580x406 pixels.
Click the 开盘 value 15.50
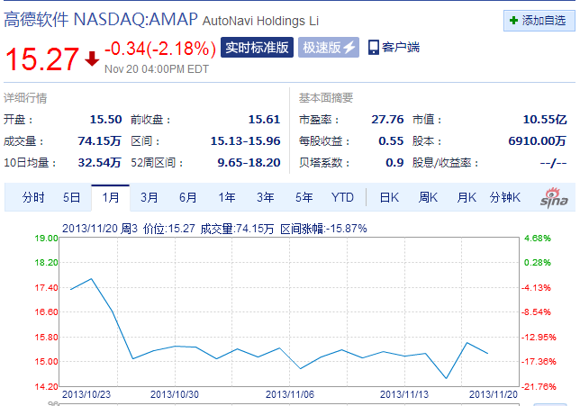click(x=105, y=120)
